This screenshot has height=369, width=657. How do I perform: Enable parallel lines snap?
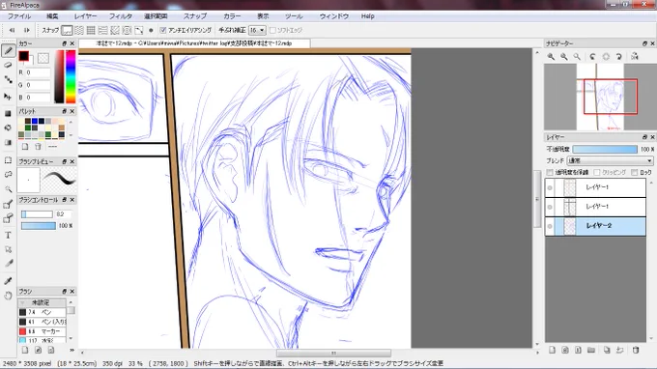[79, 30]
